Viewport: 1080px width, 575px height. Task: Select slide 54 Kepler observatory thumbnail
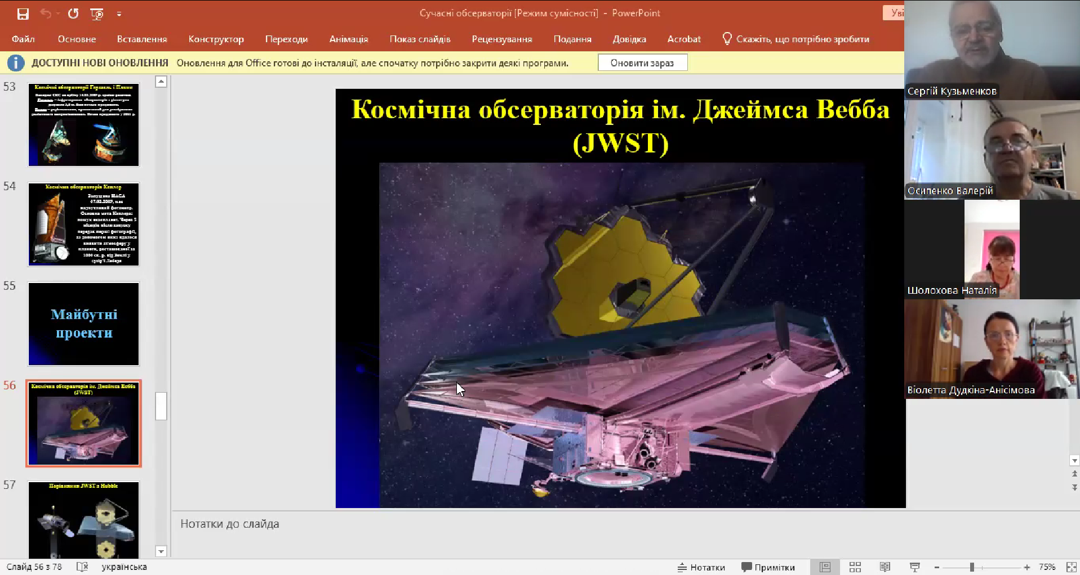click(x=83, y=224)
